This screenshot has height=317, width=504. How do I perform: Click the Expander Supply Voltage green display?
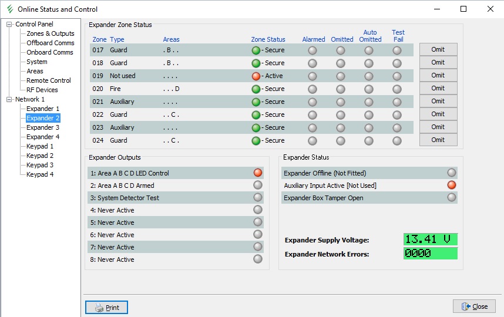430,240
